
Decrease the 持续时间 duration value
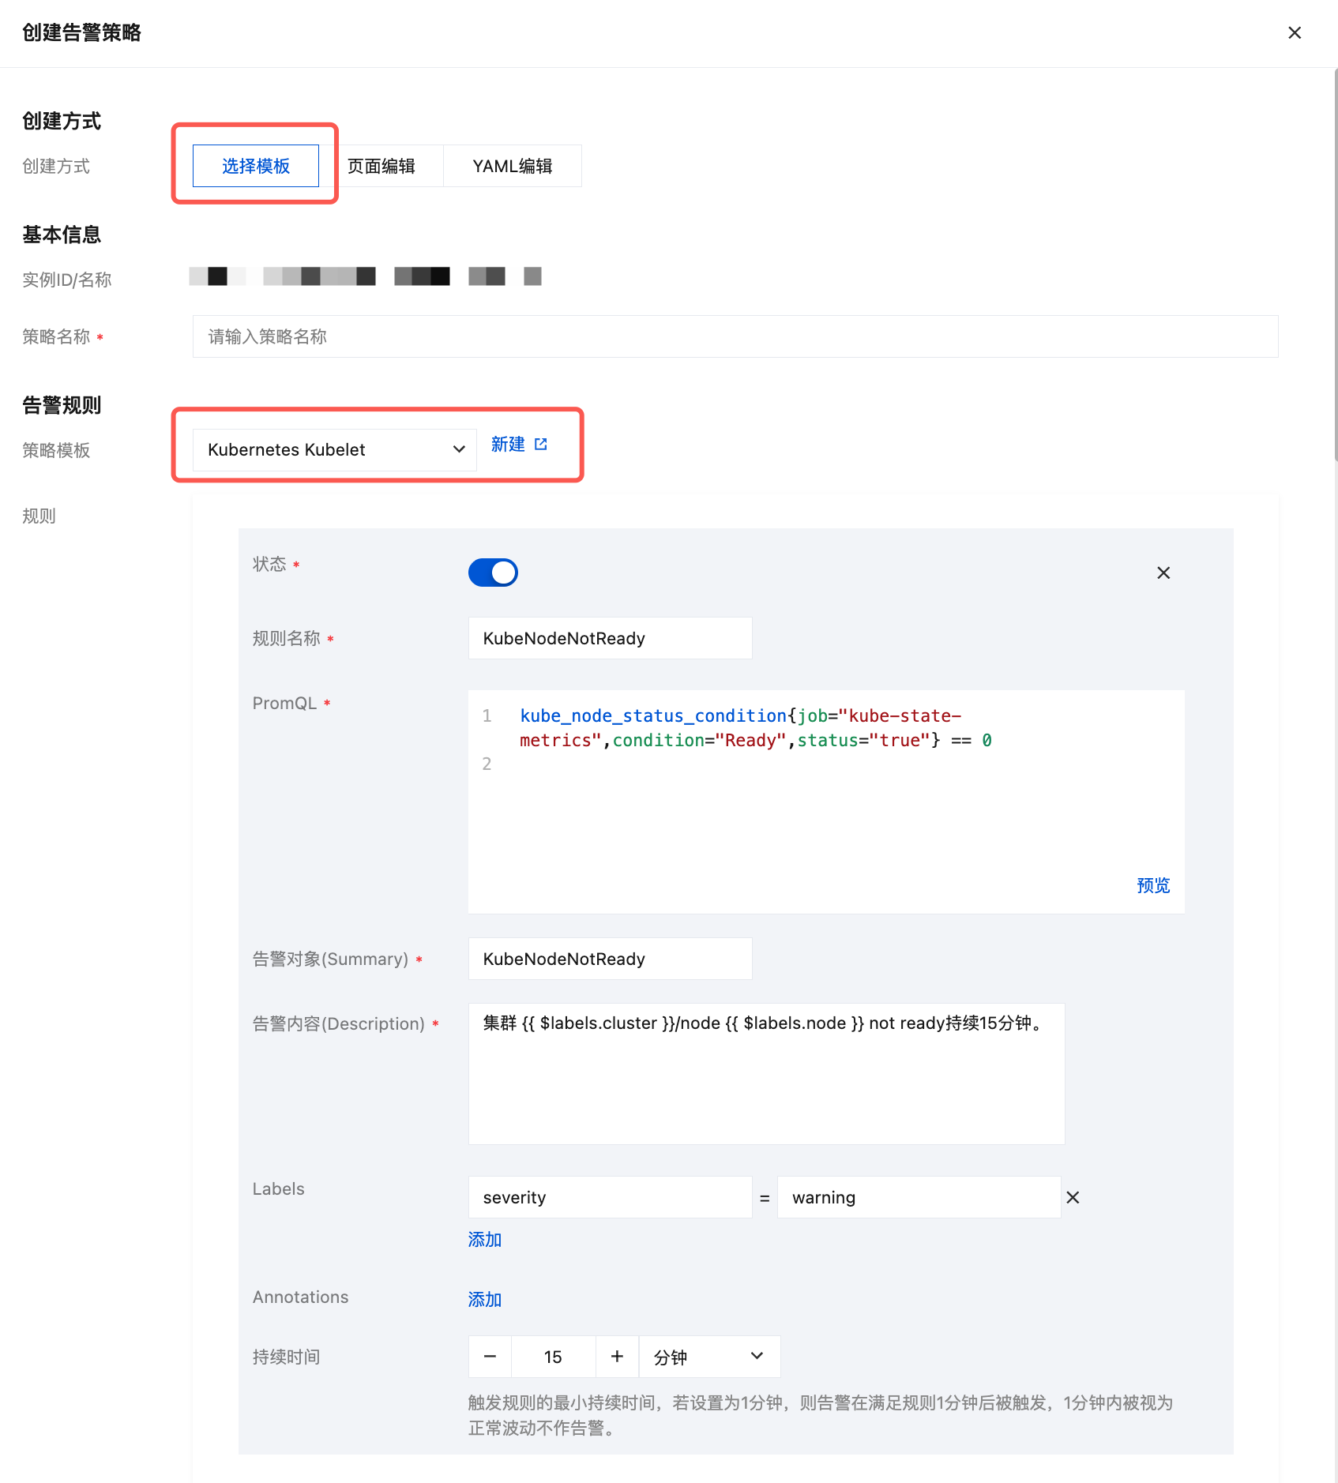click(x=490, y=1357)
